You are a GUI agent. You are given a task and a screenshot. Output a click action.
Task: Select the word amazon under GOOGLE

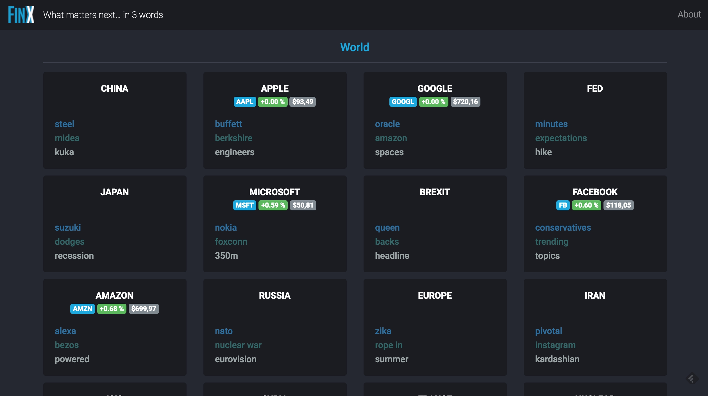coord(391,138)
